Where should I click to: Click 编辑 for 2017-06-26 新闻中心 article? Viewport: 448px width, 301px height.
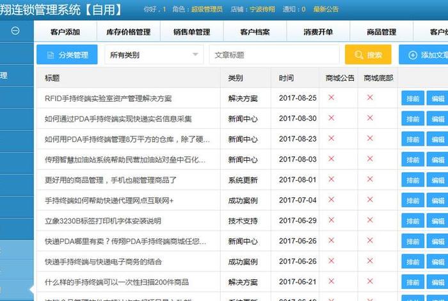437,241
